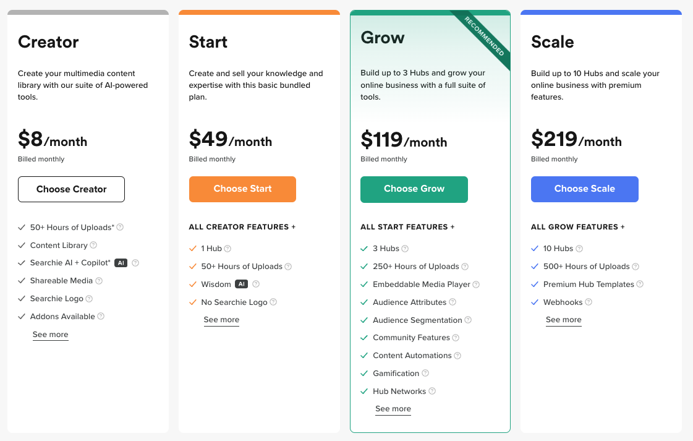Click help icon next to Content Library
This screenshot has width=693, height=441.
tap(93, 246)
